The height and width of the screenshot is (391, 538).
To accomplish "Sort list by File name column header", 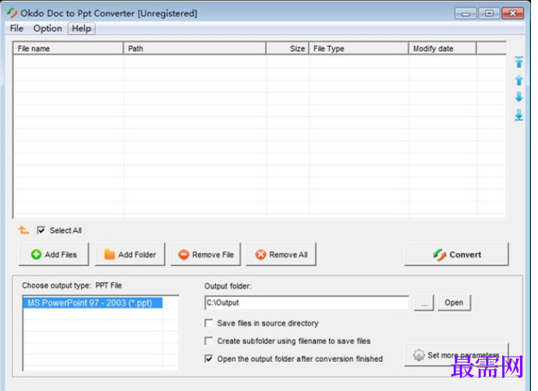I will coord(69,48).
